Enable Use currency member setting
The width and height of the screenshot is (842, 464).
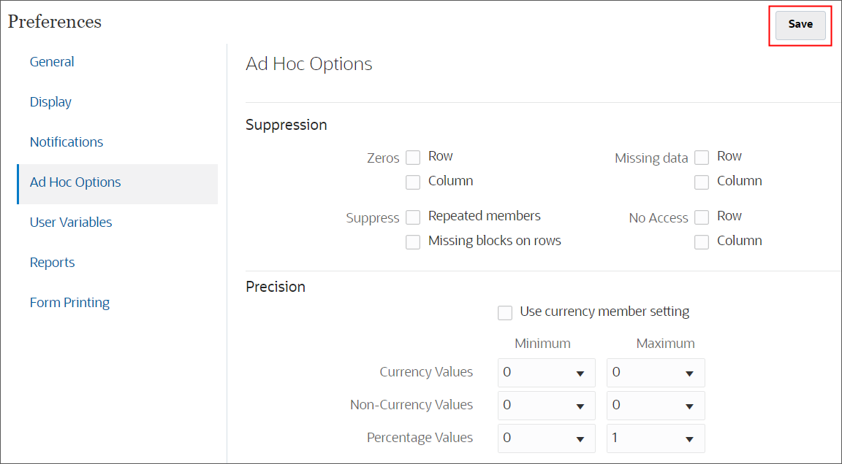(505, 312)
